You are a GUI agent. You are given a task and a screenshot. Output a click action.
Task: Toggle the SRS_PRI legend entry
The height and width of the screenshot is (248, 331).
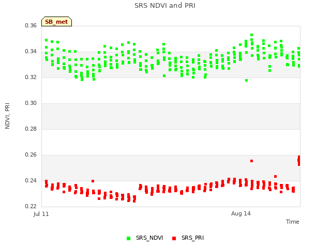tap(188, 238)
